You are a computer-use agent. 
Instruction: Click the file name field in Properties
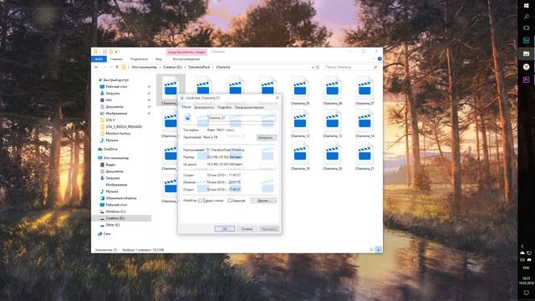click(x=241, y=118)
